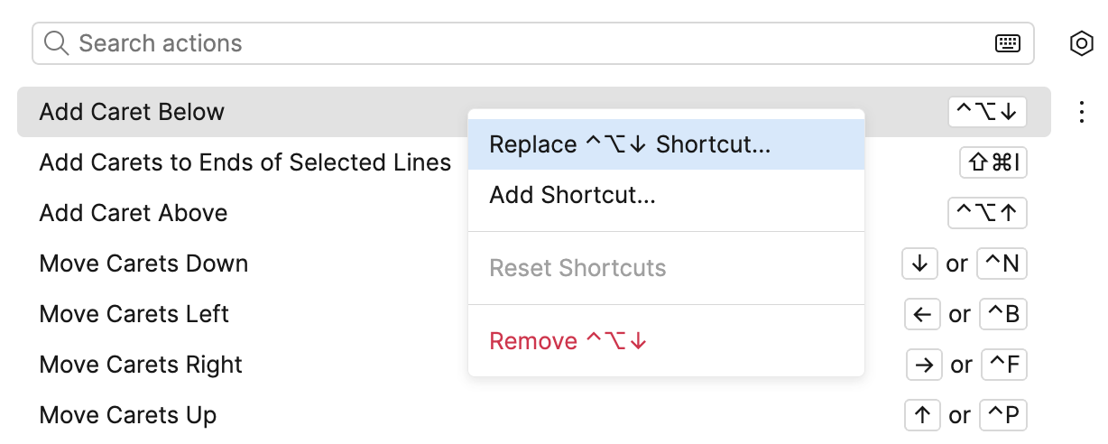
Task: Open the three-dot options menu
Action: coord(1081,112)
